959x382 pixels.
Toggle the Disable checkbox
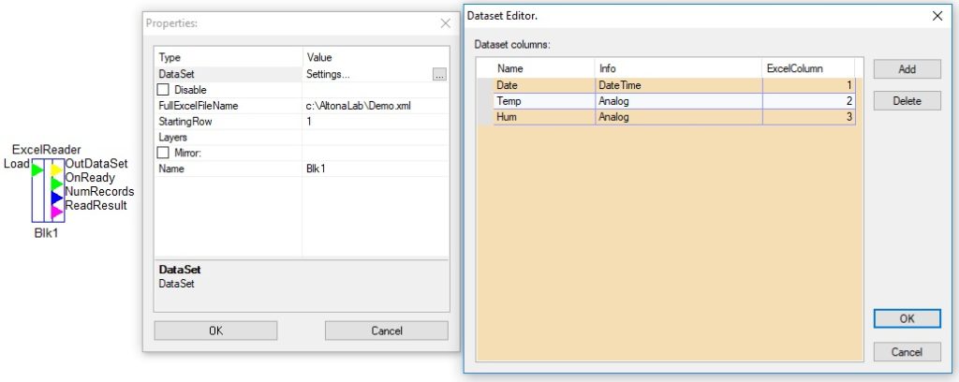[x=163, y=90]
